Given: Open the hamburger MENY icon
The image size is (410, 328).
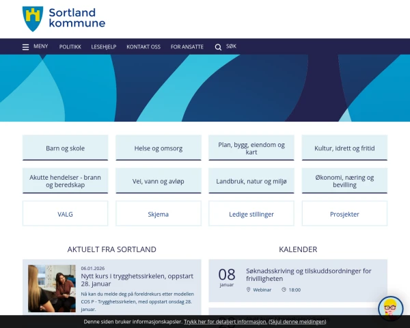Looking at the screenshot, I should [x=26, y=47].
